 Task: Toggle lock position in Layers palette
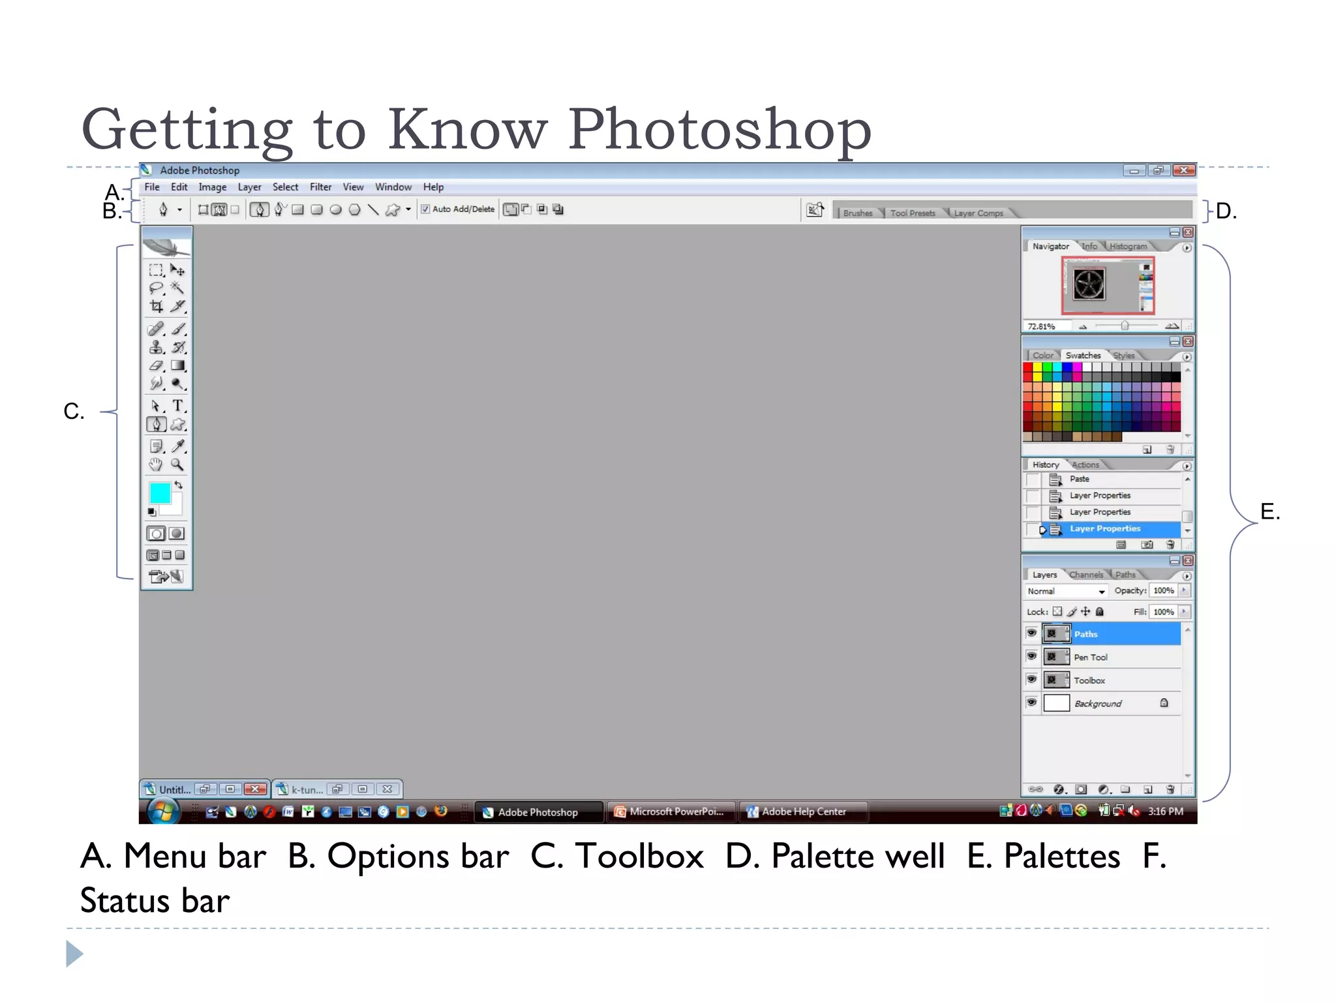[x=1085, y=611]
